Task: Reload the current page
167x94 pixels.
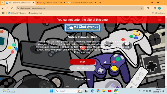Action: click(x=12, y=8)
